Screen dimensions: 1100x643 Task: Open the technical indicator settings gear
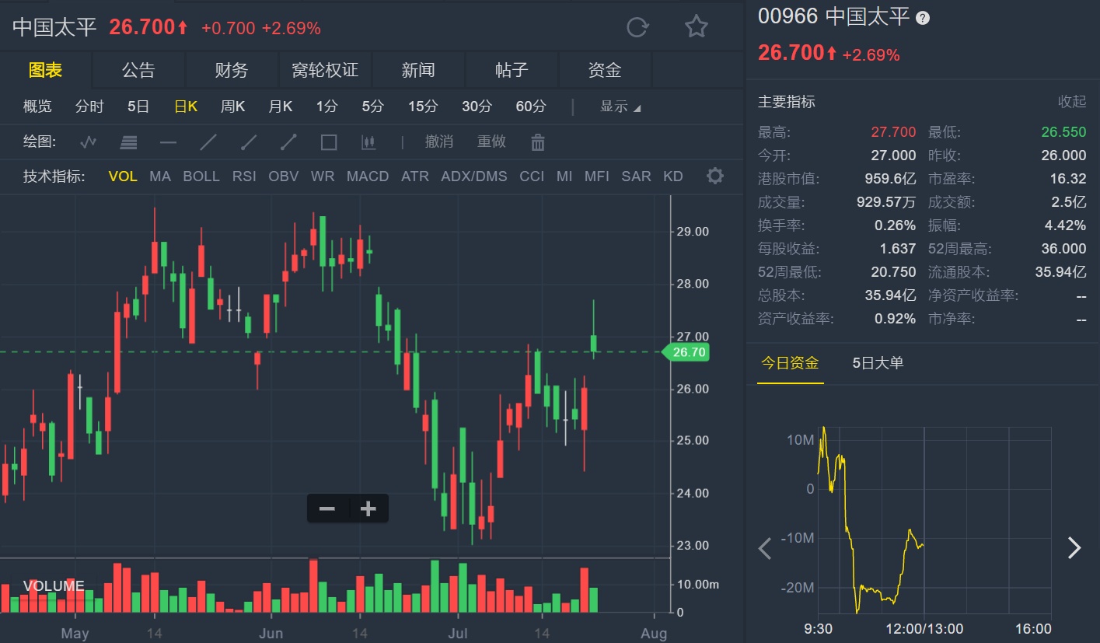click(714, 176)
